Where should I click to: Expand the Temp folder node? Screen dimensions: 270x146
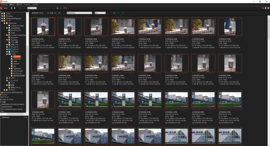click(2, 13)
